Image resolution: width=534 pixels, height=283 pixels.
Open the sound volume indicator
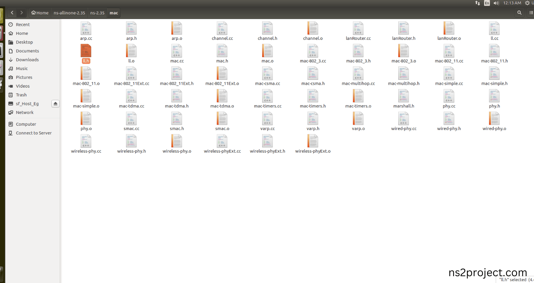click(496, 3)
